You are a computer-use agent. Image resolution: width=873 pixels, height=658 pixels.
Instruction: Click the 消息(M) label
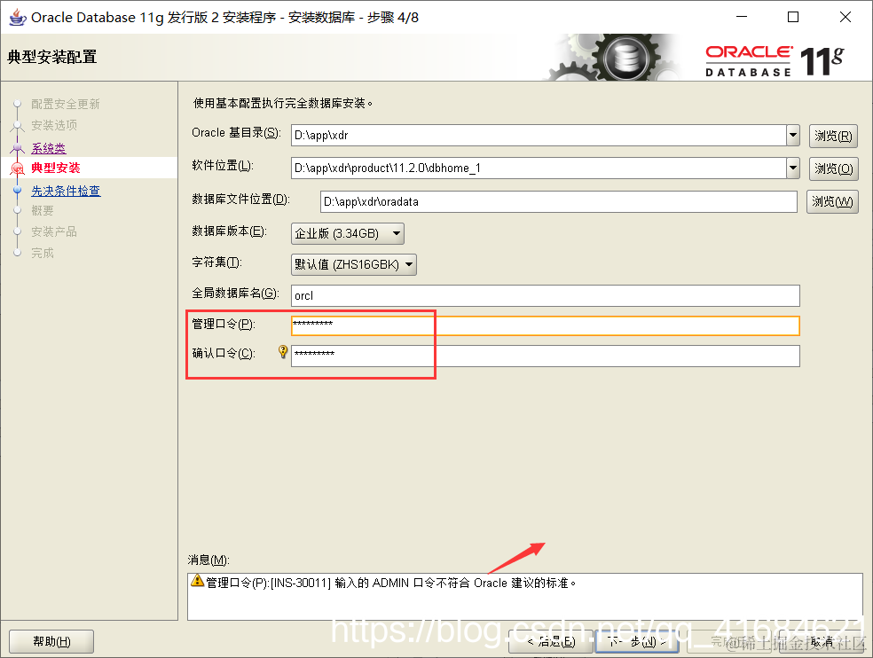point(208,560)
